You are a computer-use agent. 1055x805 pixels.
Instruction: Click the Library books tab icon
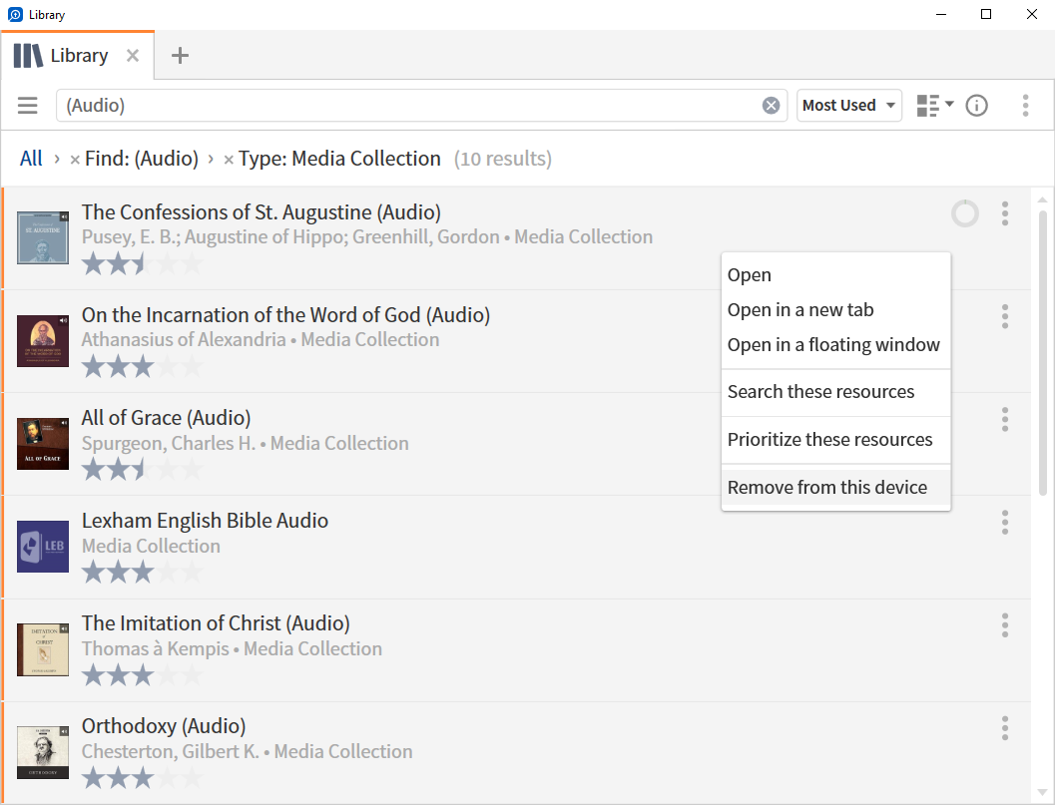(28, 56)
